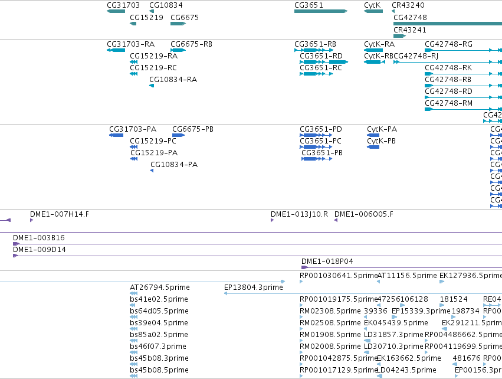Image resolution: width=502 pixels, height=379 pixels.
Task: Select transcript CG6675-RB
Action: 178,50
